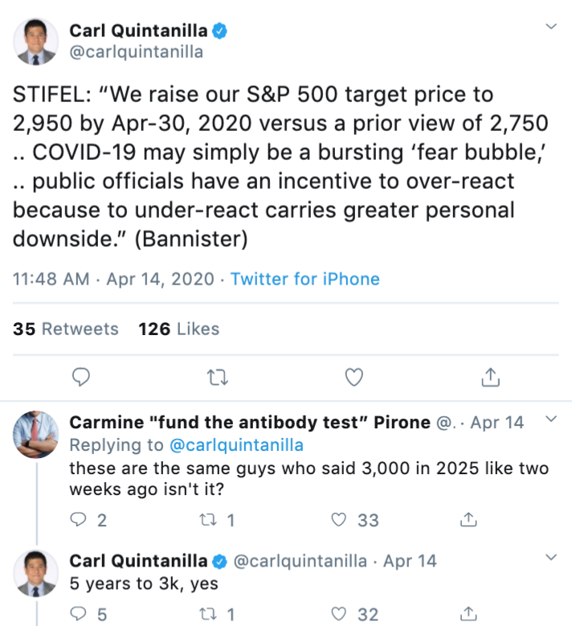The width and height of the screenshot is (572, 626).
Task: Open the Twitter for iPhone link
Action: click(x=304, y=279)
